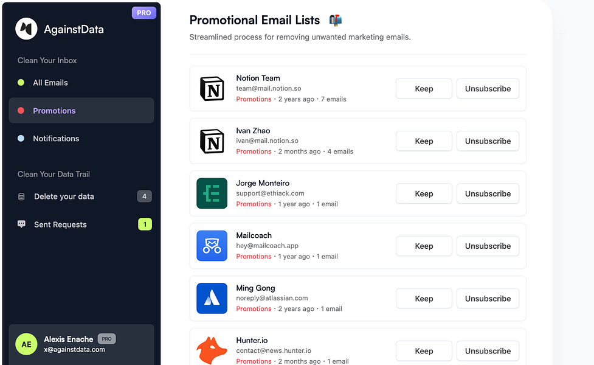Image resolution: width=594 pixels, height=365 pixels.
Task: Click the Notion Team logo icon
Action: click(212, 89)
